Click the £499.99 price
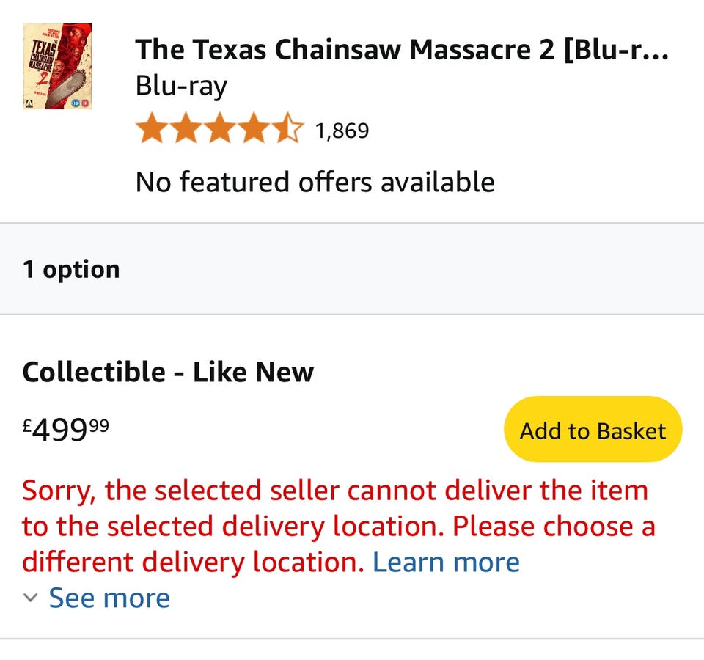Image resolution: width=704 pixels, height=660 pixels. pos(66,430)
